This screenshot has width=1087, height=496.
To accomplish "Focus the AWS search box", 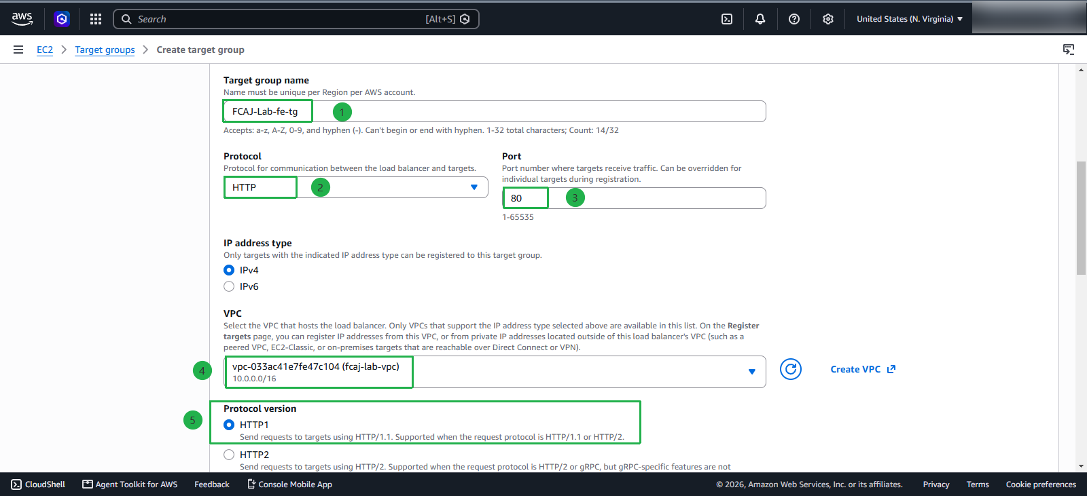I will click(296, 19).
